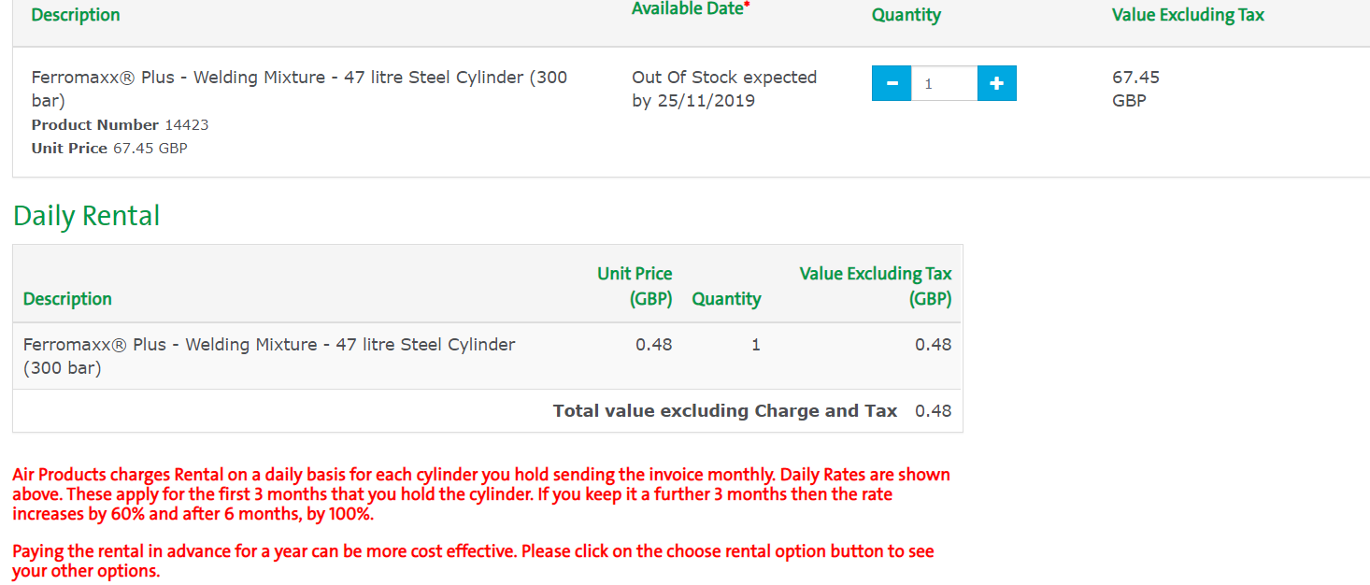
Task: Select the Product Number 14423 text
Action: (x=120, y=125)
